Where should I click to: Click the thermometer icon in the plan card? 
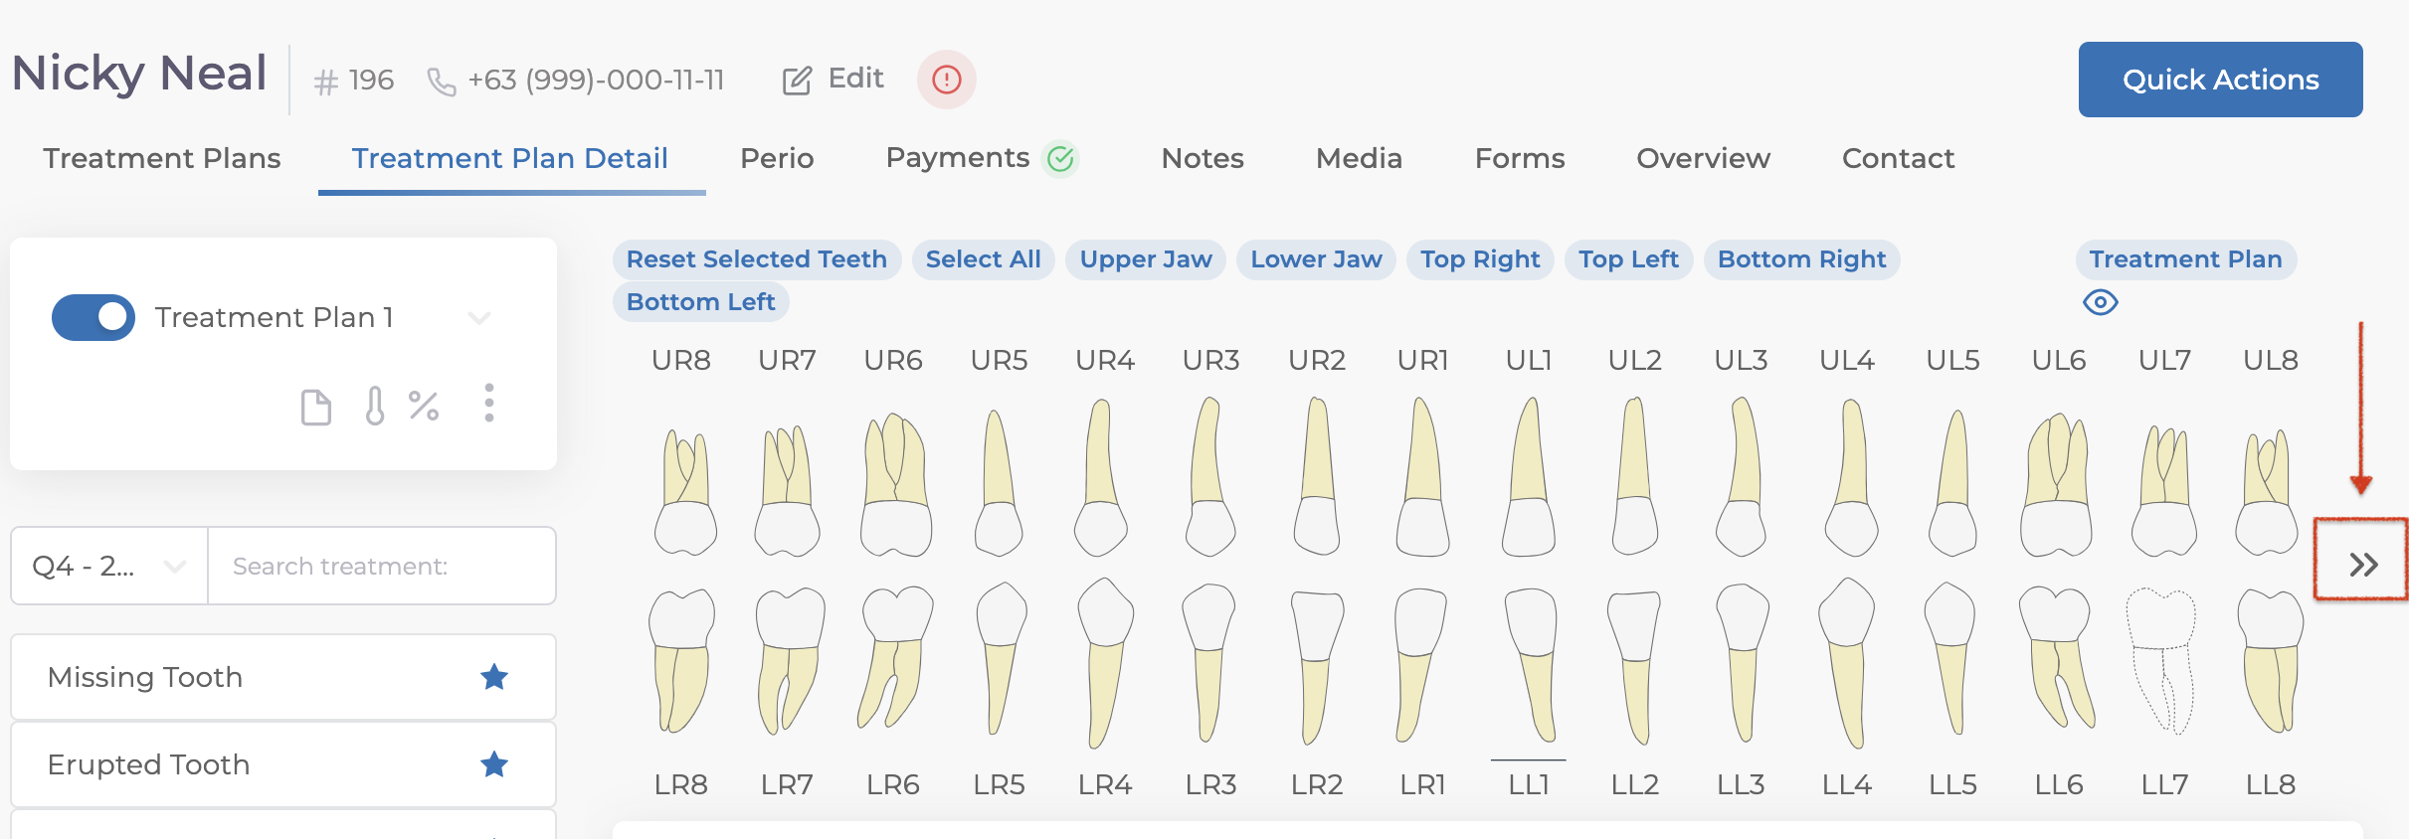pos(374,406)
